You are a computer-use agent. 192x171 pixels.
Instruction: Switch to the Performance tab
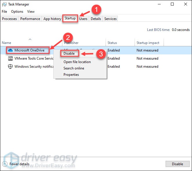[30, 19]
